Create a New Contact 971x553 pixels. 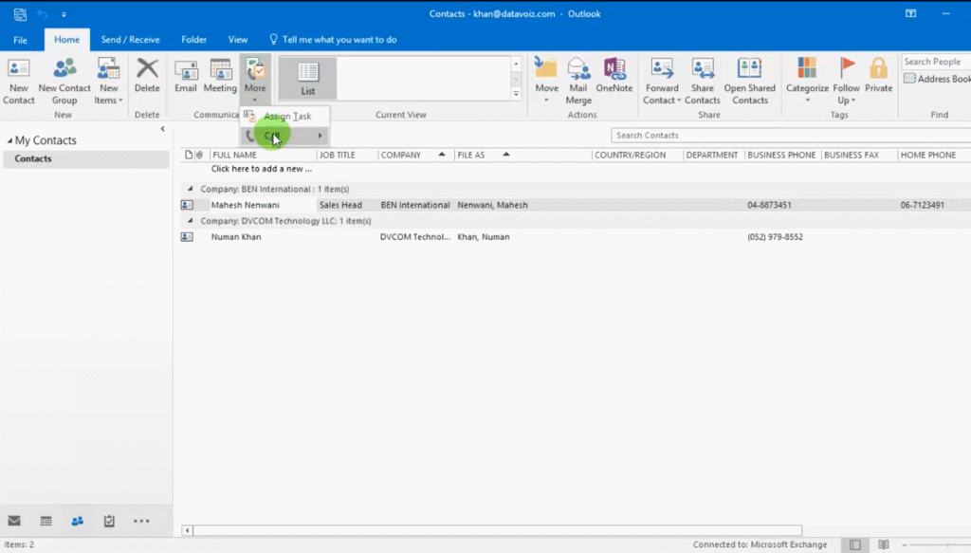19,82
